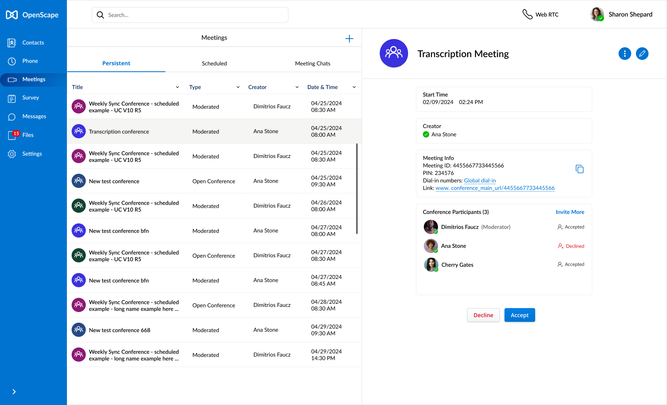Edit the Transcription Meeting with pencil icon

[x=642, y=54]
